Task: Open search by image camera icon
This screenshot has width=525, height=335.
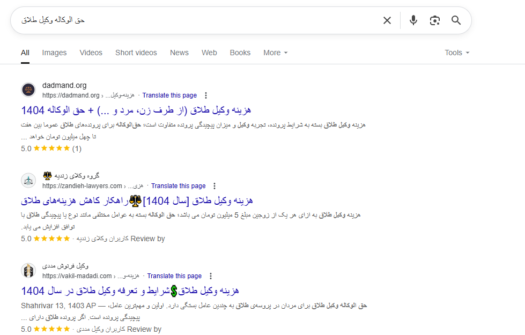Action: tap(434, 20)
